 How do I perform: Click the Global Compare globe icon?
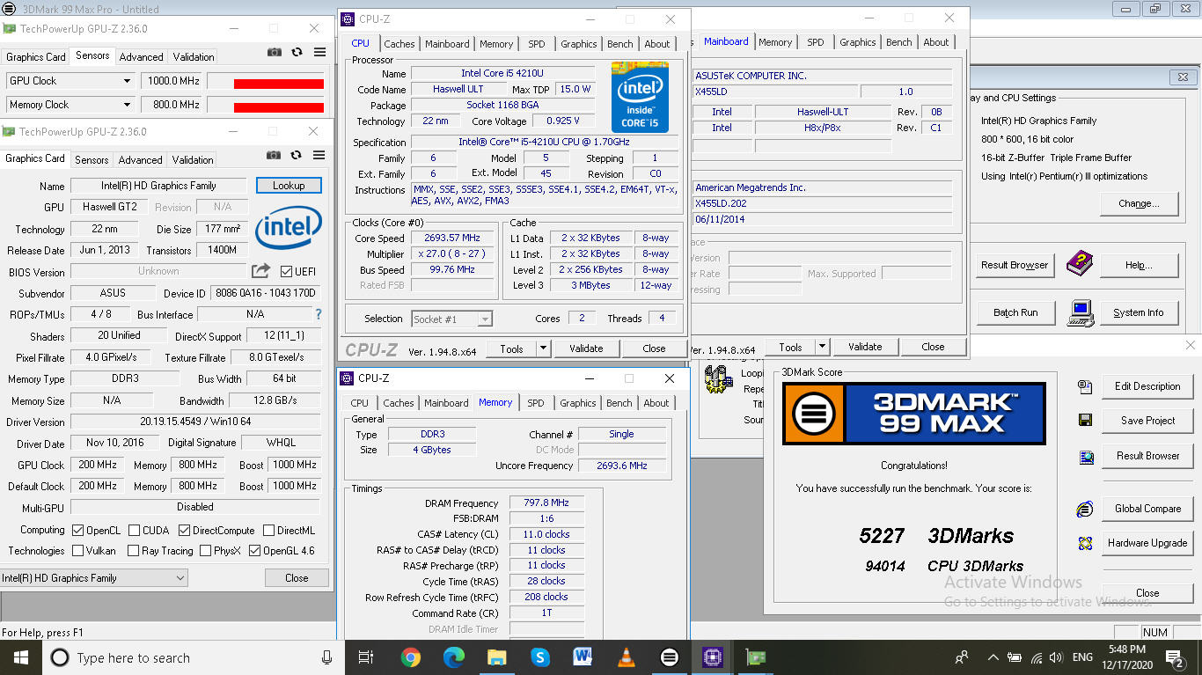pyautogui.click(x=1085, y=509)
